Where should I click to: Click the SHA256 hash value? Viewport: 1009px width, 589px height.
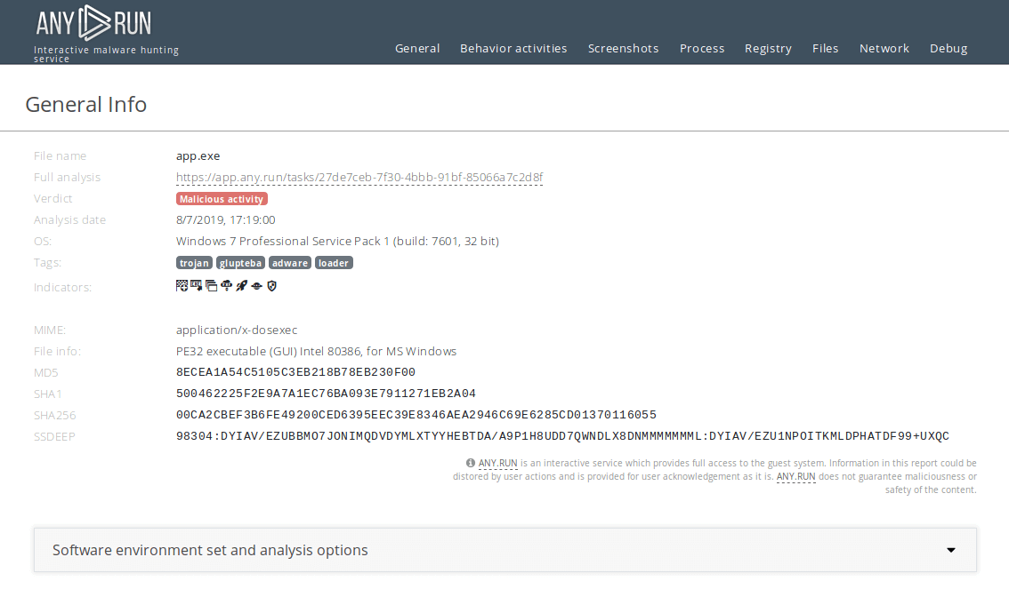[416, 415]
